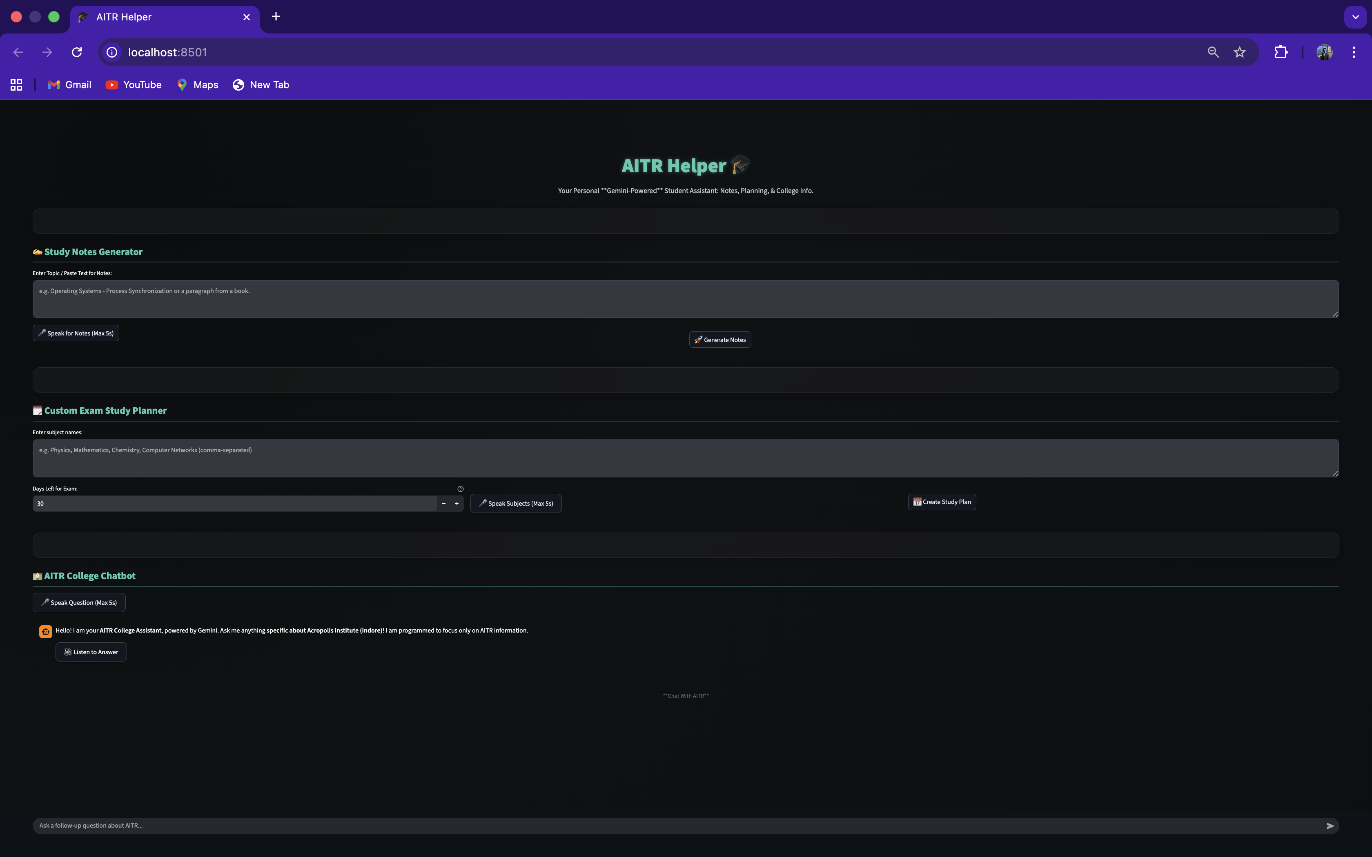Image resolution: width=1372 pixels, height=857 pixels.
Task: Expand the tab search dropdown arrow
Action: click(1356, 17)
